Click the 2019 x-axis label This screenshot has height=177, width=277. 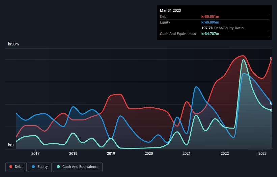(111, 153)
